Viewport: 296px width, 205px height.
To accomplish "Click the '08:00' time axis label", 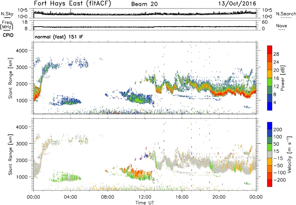I will 108,197.
